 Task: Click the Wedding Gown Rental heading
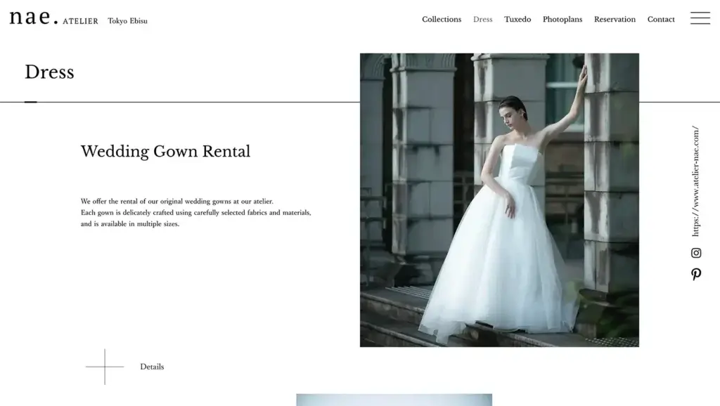pyautogui.click(x=165, y=151)
